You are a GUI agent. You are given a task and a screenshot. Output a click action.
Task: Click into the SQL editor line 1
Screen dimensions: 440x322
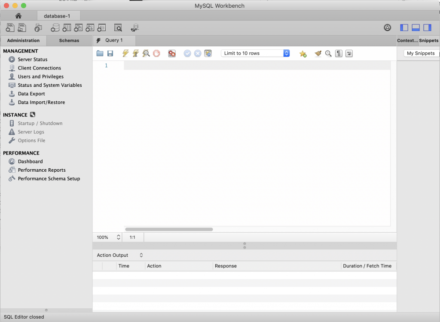(257, 66)
